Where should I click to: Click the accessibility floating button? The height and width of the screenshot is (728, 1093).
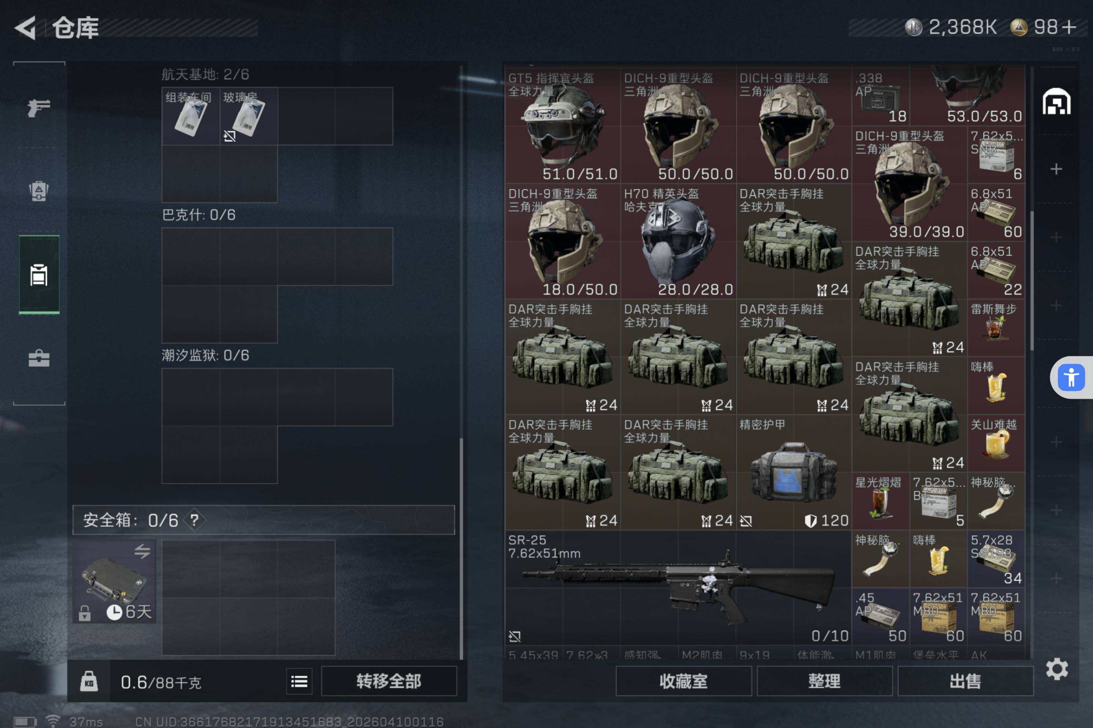click(1072, 377)
